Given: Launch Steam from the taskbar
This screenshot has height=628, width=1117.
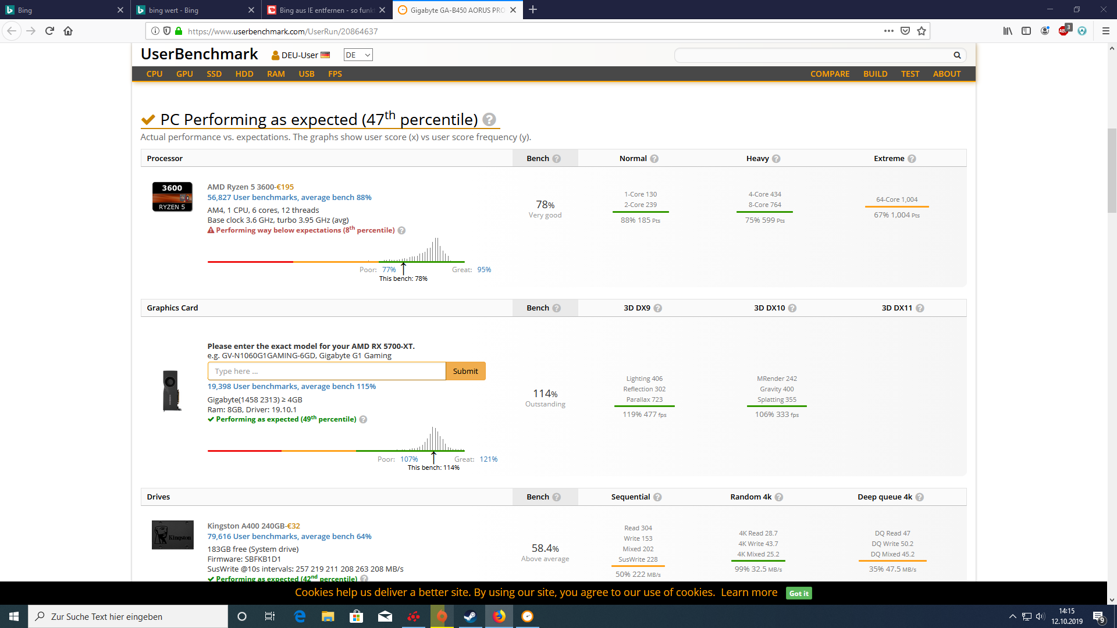Looking at the screenshot, I should coord(470,616).
